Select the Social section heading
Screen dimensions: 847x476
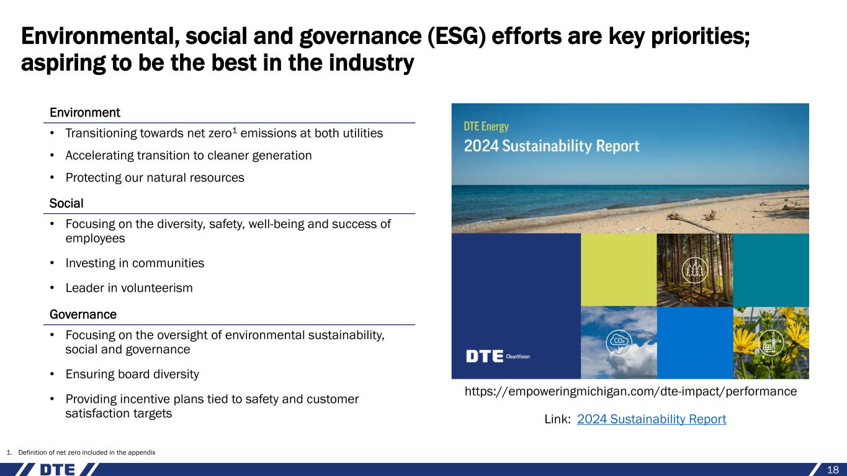click(x=66, y=203)
